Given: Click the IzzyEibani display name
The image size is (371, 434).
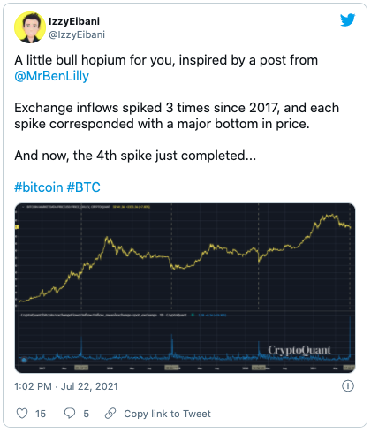Looking at the screenshot, I should 74,21.
